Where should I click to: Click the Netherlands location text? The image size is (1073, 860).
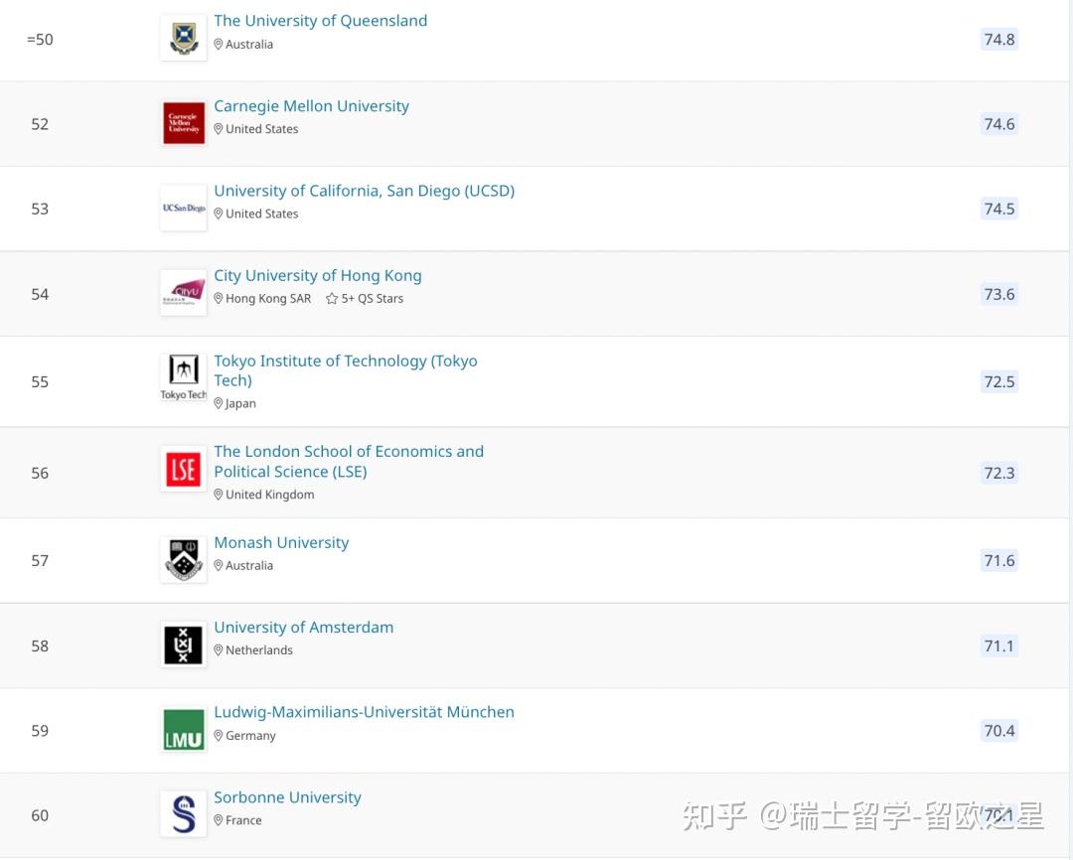coord(259,650)
